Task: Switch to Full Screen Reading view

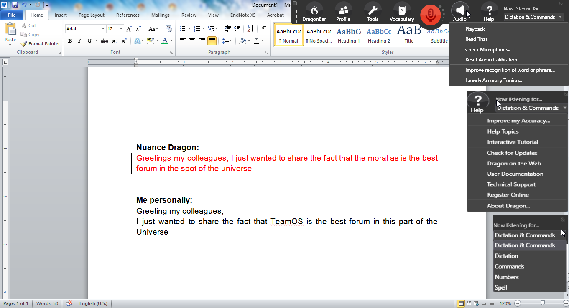Action: coord(469,303)
